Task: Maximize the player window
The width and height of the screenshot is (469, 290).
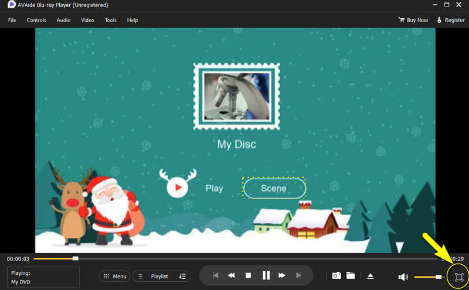Action: tap(447, 5)
